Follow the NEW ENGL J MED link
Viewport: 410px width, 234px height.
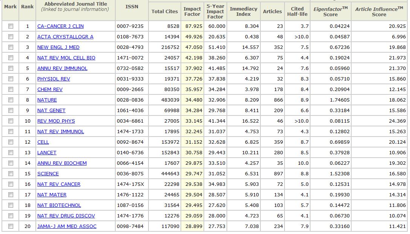click(58, 47)
